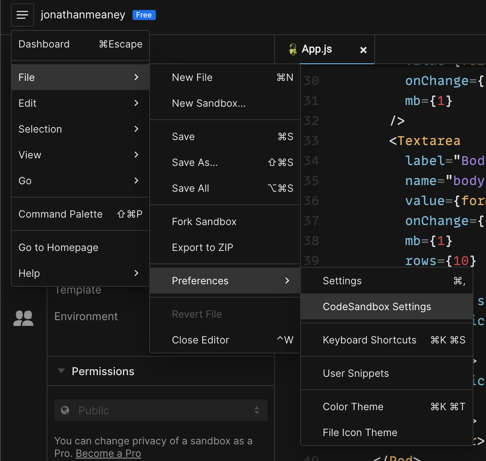The height and width of the screenshot is (461, 486).
Task: Click the team/live users sidebar icon
Action: pyautogui.click(x=23, y=318)
